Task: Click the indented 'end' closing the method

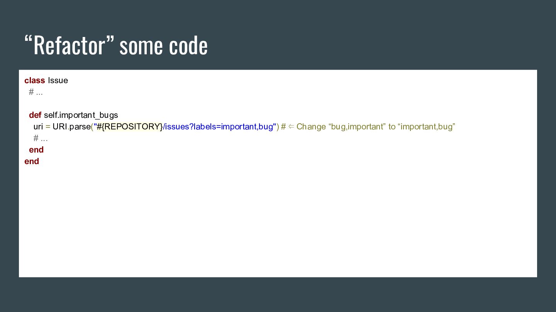Action: [36, 150]
